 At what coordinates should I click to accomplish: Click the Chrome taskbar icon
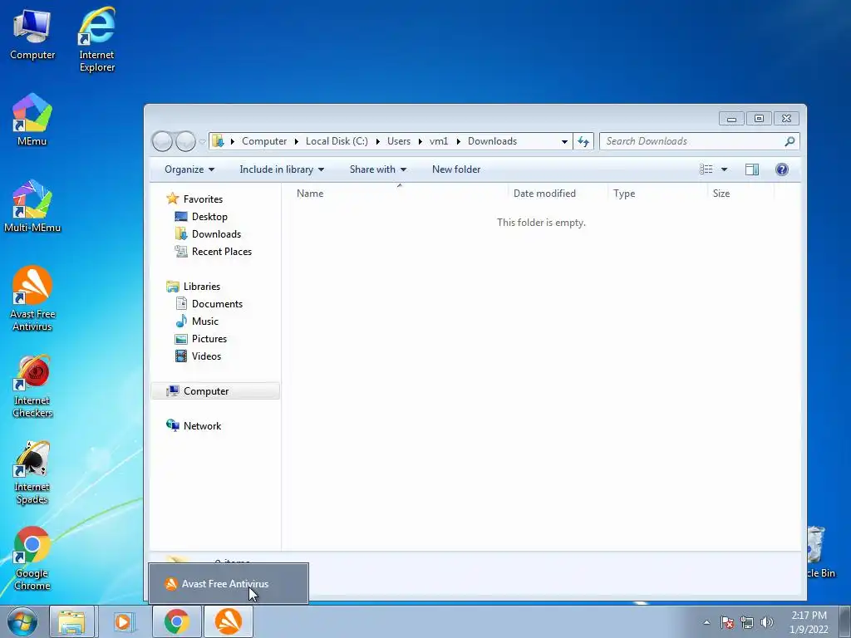177,621
